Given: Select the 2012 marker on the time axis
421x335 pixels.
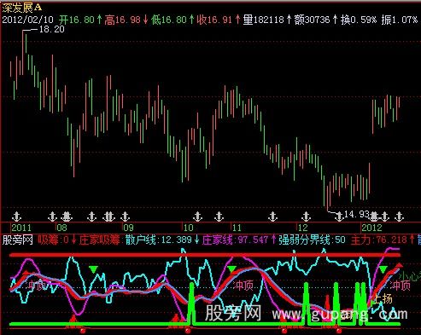Looking at the screenshot, I should 371,228.
